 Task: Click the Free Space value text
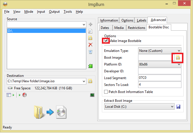pos(53,88)
